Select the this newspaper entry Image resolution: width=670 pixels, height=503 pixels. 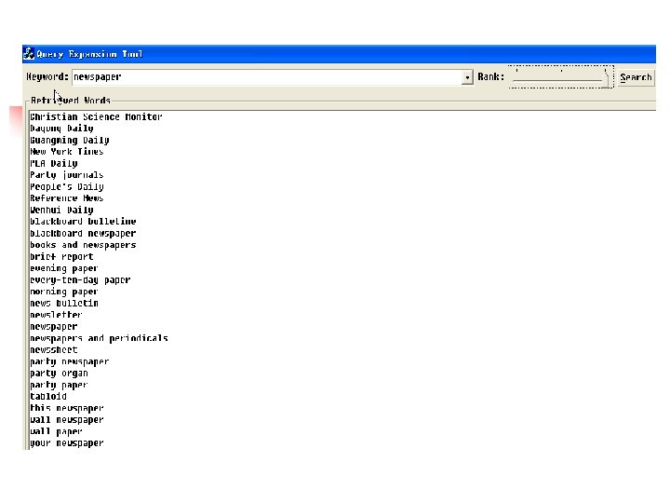pyautogui.click(x=67, y=408)
